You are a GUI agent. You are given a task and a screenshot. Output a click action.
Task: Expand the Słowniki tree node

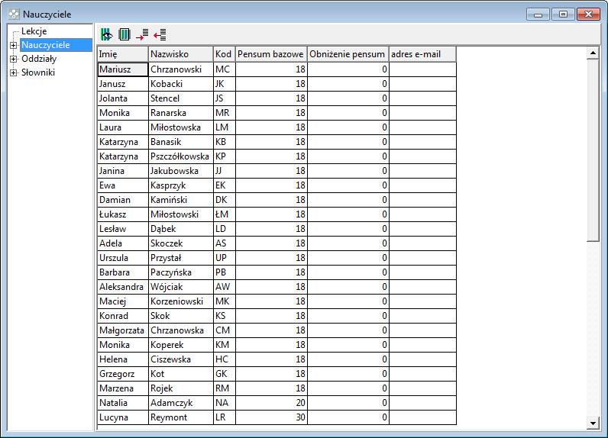13,72
